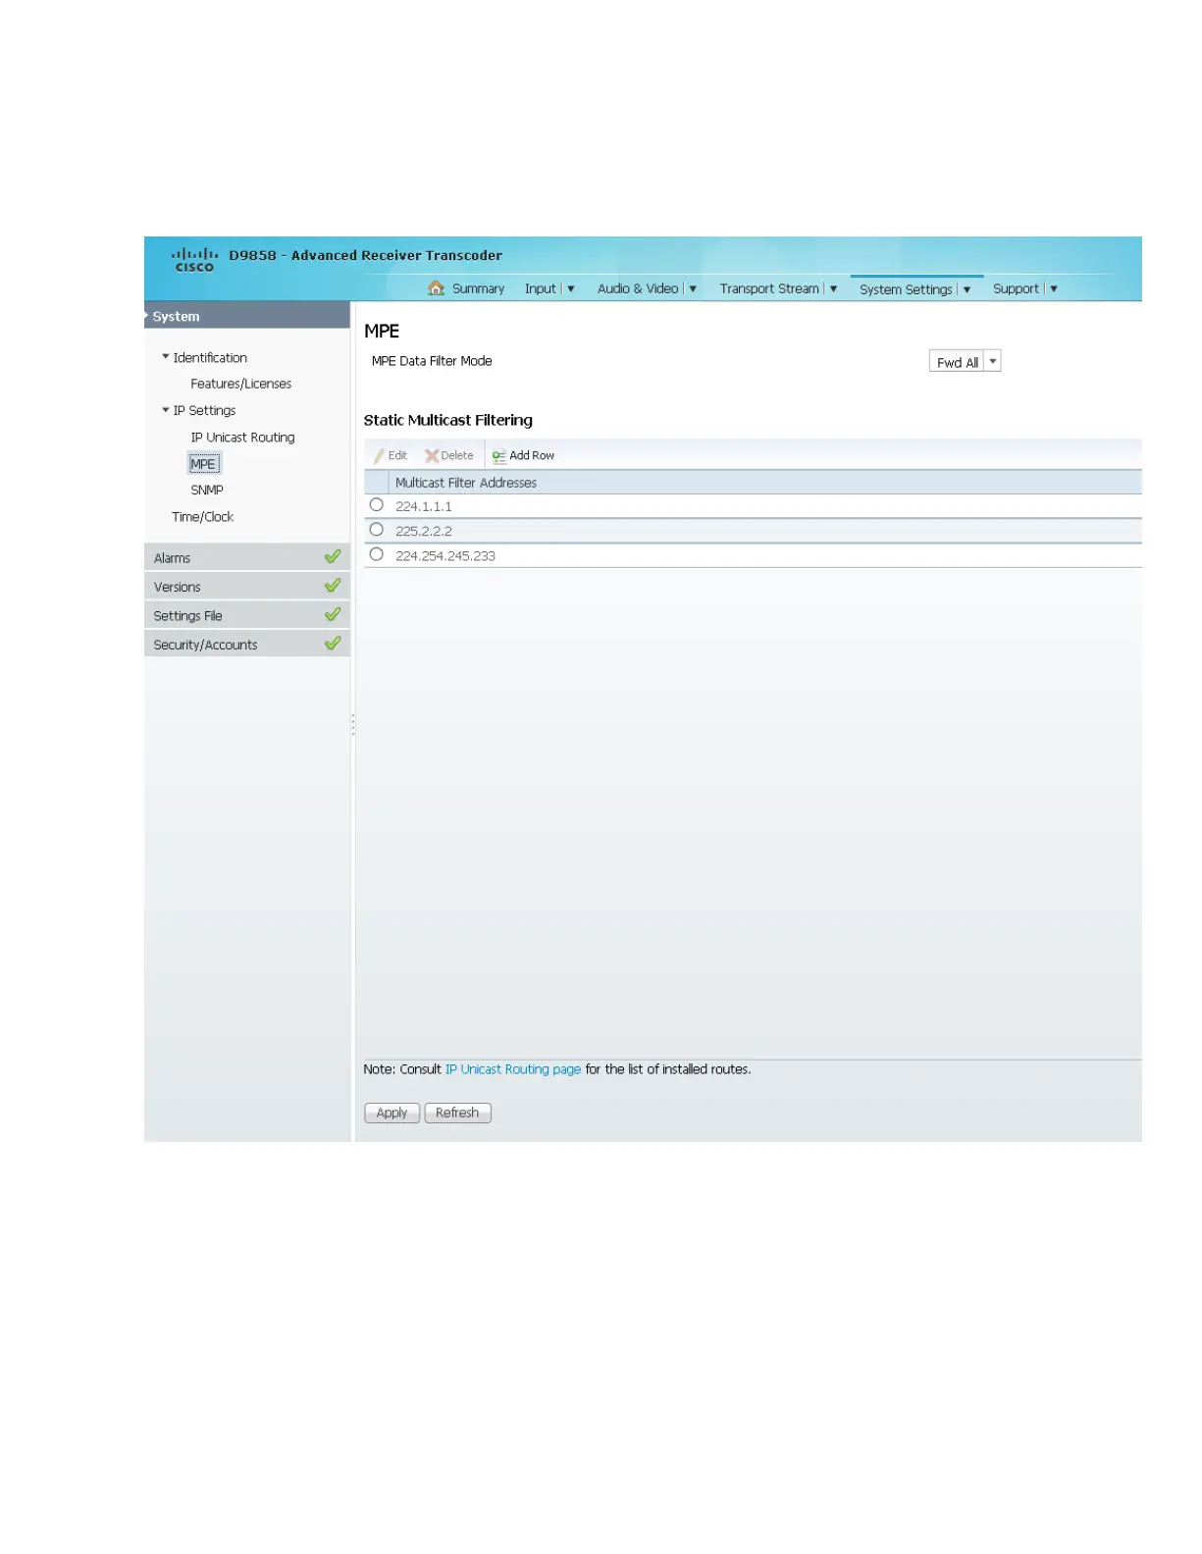Open the Support menu dropdown arrow
This screenshot has width=1202, height=1554.
[x=1054, y=289]
